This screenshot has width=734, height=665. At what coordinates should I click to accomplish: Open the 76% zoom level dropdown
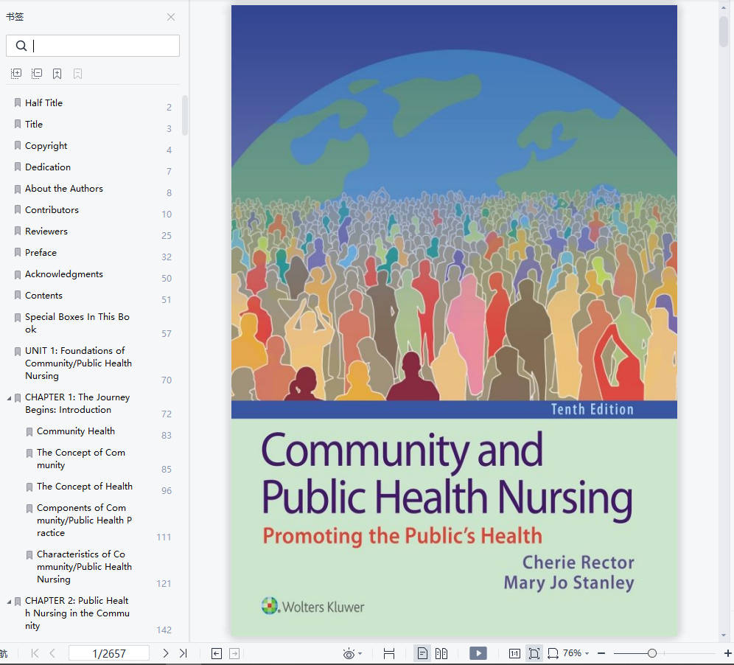click(576, 652)
